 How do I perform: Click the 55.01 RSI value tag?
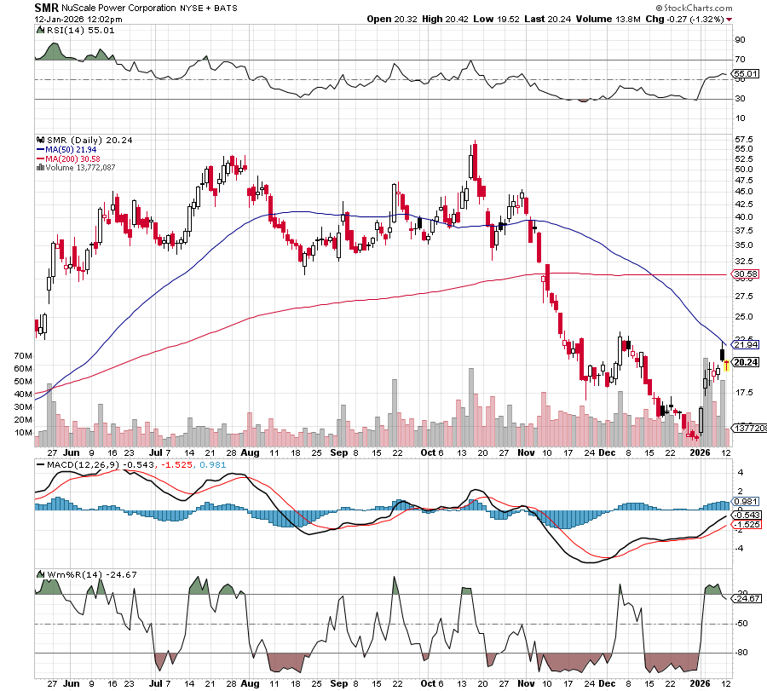click(x=746, y=75)
